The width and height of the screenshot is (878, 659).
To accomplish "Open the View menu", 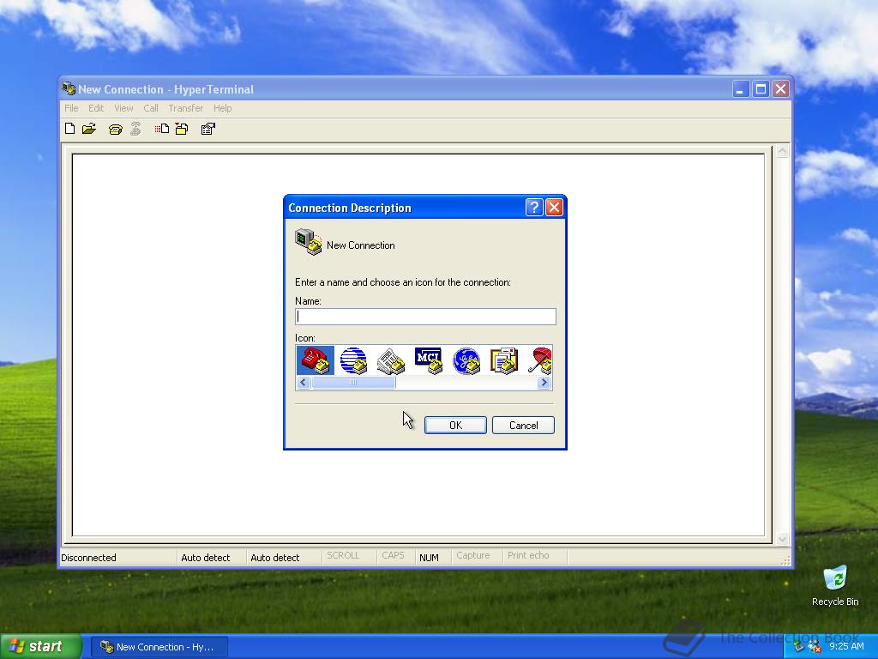I will 123,108.
